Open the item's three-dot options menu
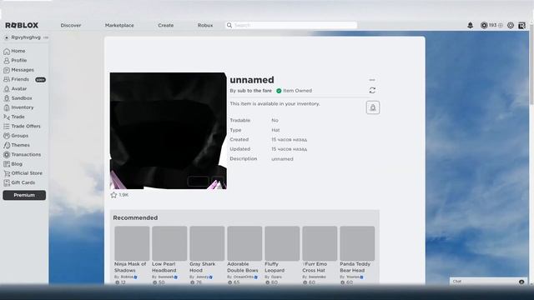The height and width of the screenshot is (300, 534). pos(372,80)
